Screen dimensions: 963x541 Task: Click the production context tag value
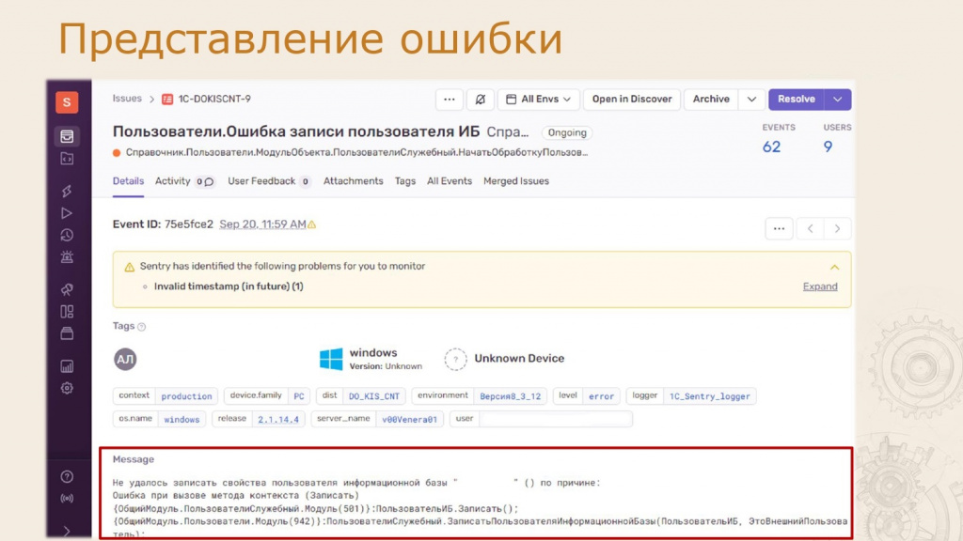pyautogui.click(x=187, y=396)
